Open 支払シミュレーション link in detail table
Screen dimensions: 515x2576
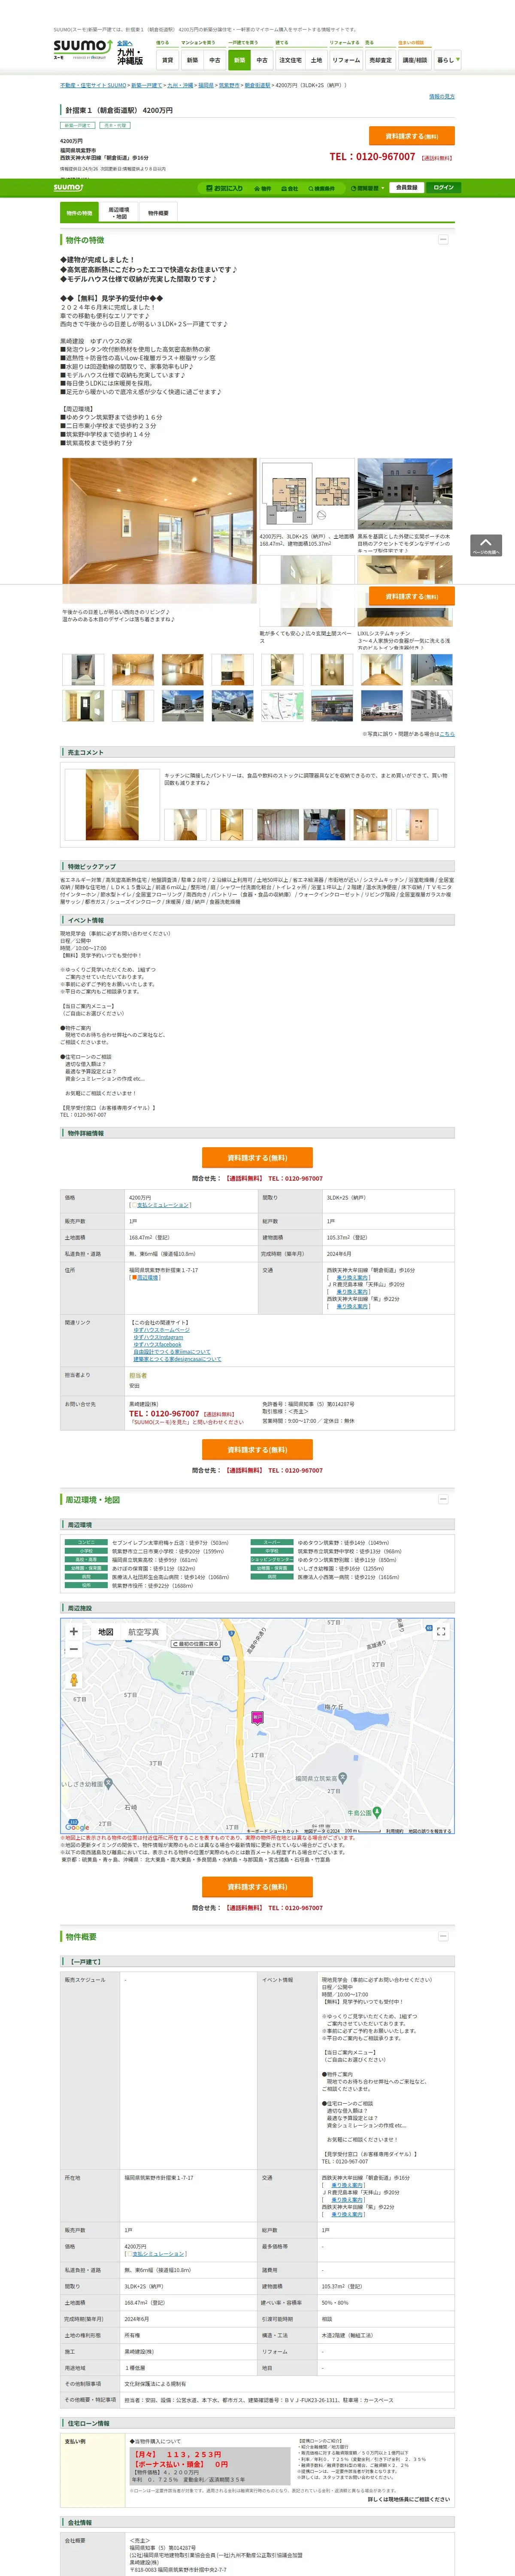pyautogui.click(x=163, y=1205)
